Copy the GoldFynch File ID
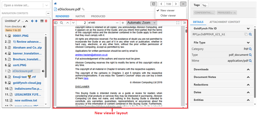 coord(246,34)
